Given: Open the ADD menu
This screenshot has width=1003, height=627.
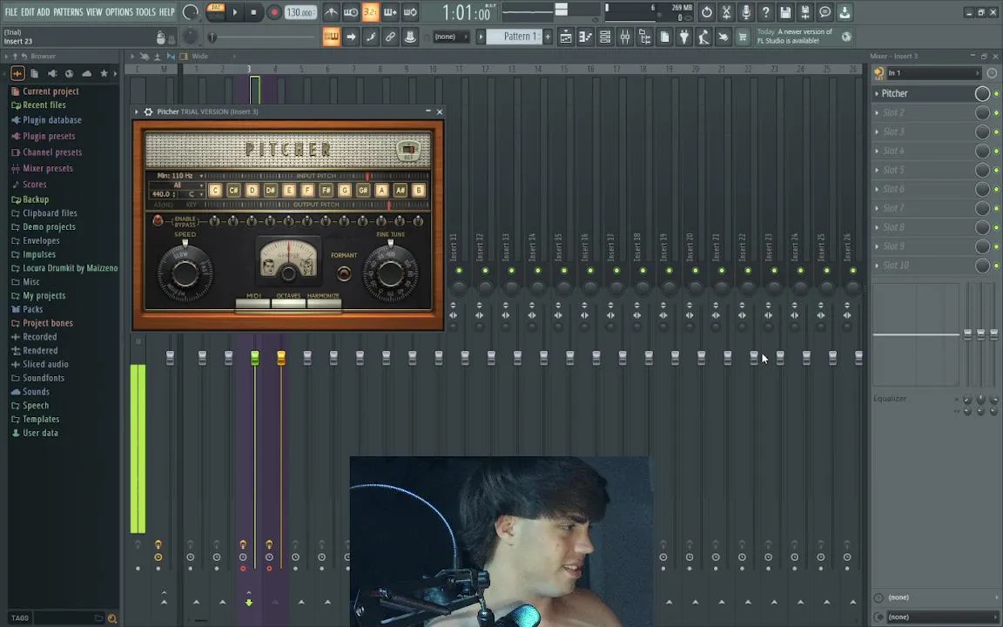Looking at the screenshot, I should pyautogui.click(x=44, y=12).
